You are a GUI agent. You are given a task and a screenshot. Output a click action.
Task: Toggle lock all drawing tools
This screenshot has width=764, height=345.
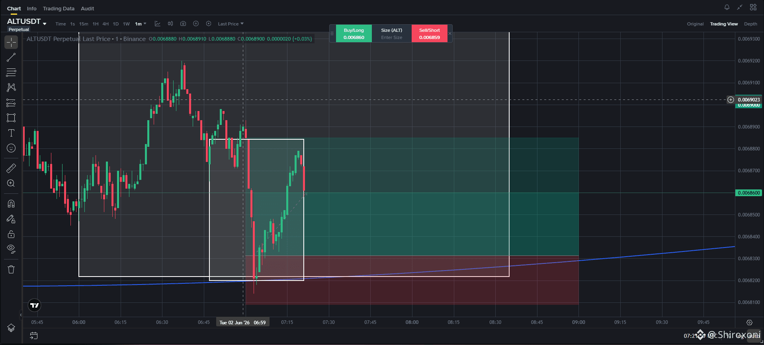[11, 234]
